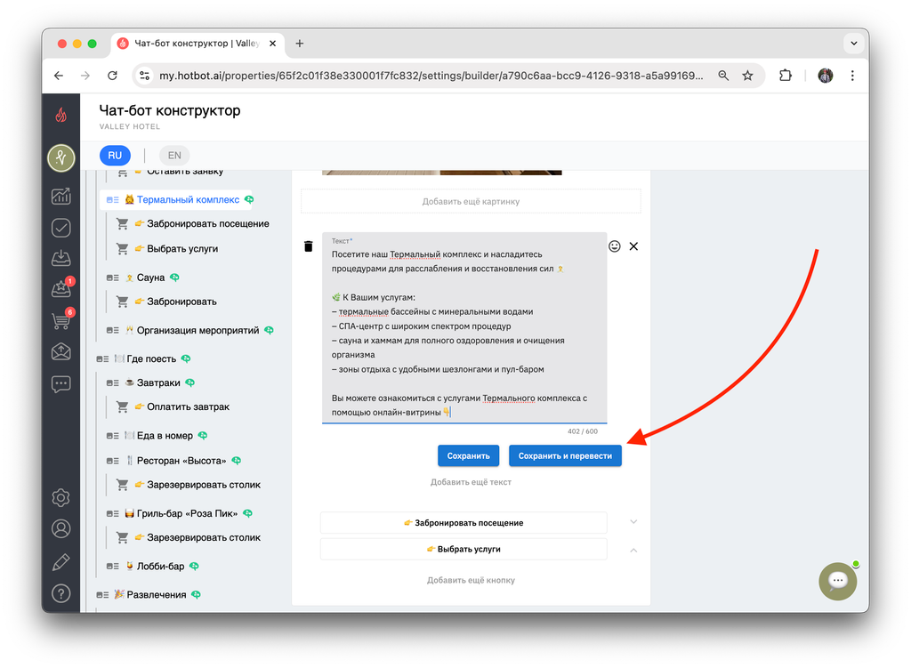Close the Чат-бот конструктор browser tab
The image size is (911, 668).
[272, 44]
